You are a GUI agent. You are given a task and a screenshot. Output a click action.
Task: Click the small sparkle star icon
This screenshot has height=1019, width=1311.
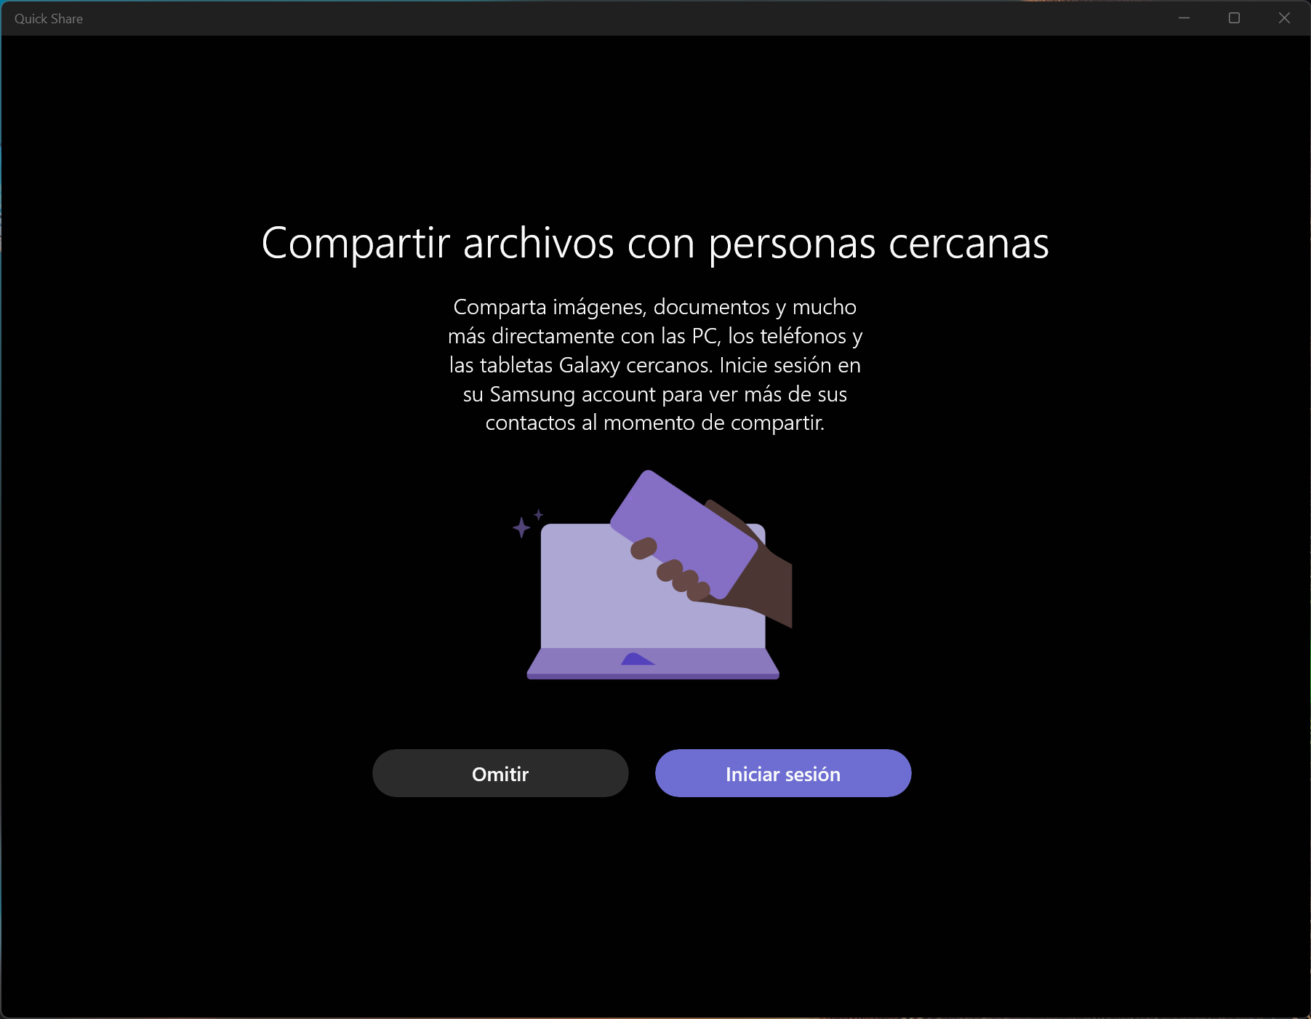539,514
